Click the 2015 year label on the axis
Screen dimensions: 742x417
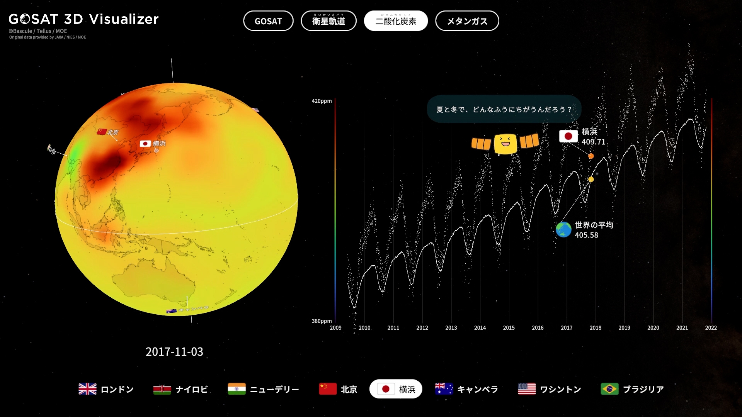(509, 328)
